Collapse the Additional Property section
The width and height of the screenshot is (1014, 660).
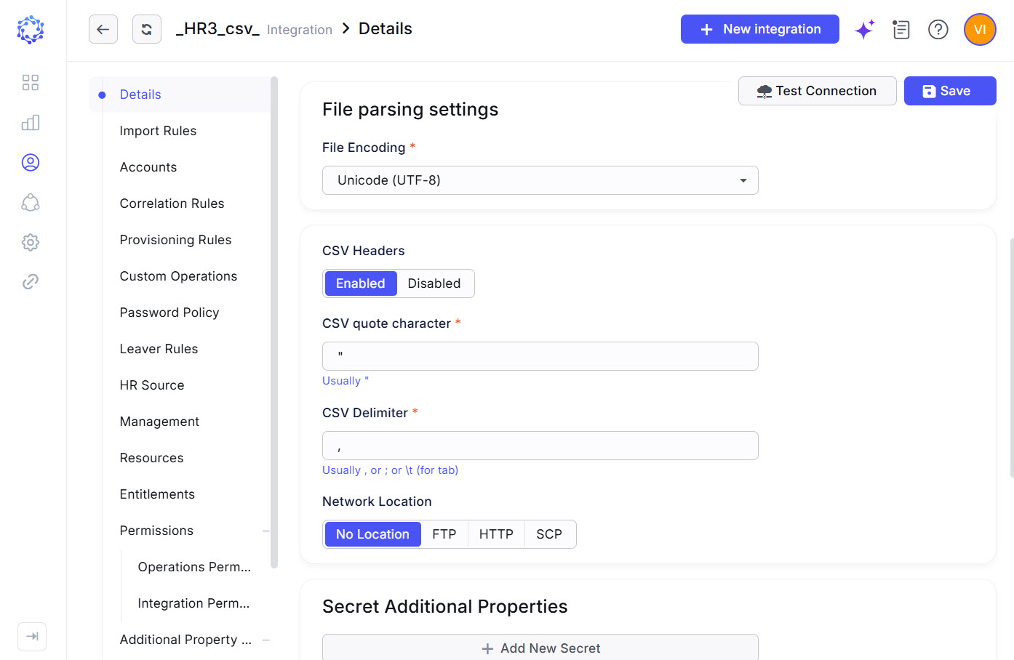[266, 640]
